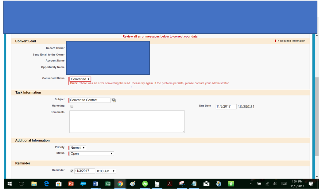Screen dimensions: 322x192
Task: Click the 'Review all error messages' red text
Action: coord(160,37)
